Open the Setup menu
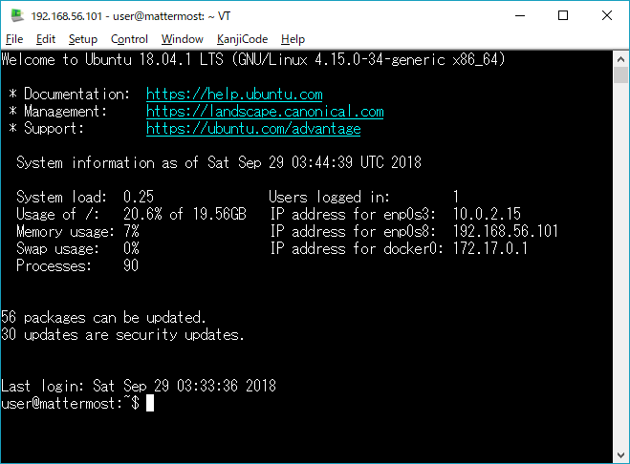The image size is (630, 464). click(x=82, y=39)
